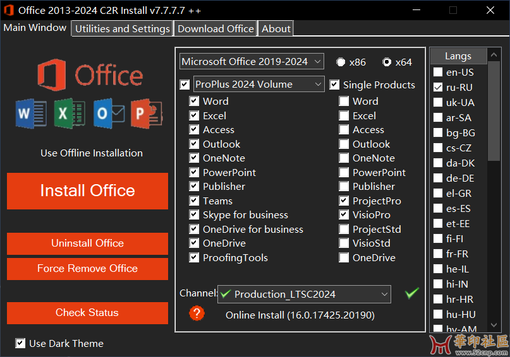This screenshot has width=510, height=357.
Task: Click the green checkmark beside Channel dropdown
Action: point(412,293)
